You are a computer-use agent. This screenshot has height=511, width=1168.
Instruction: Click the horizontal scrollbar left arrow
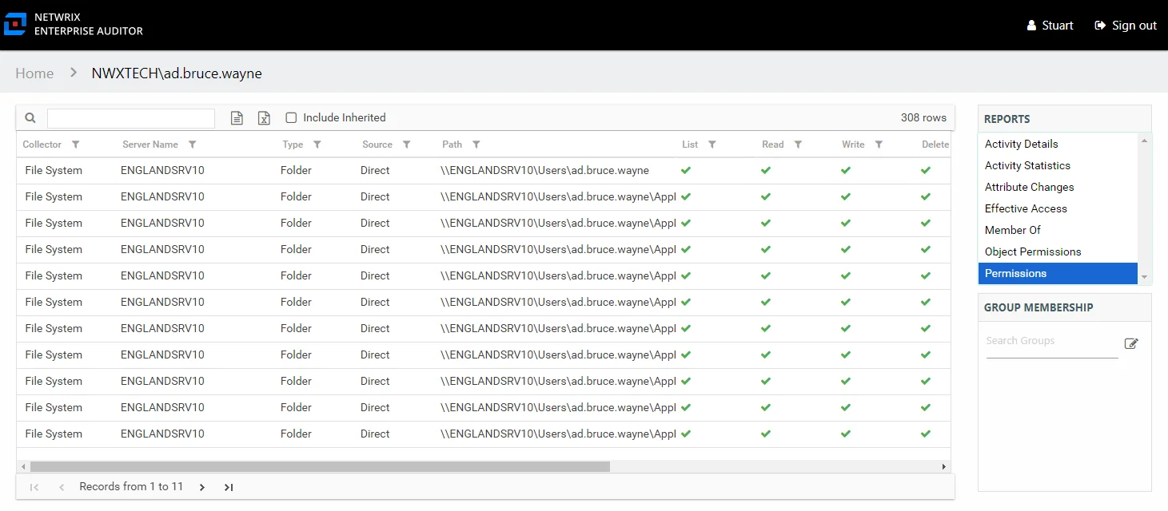[x=23, y=466]
